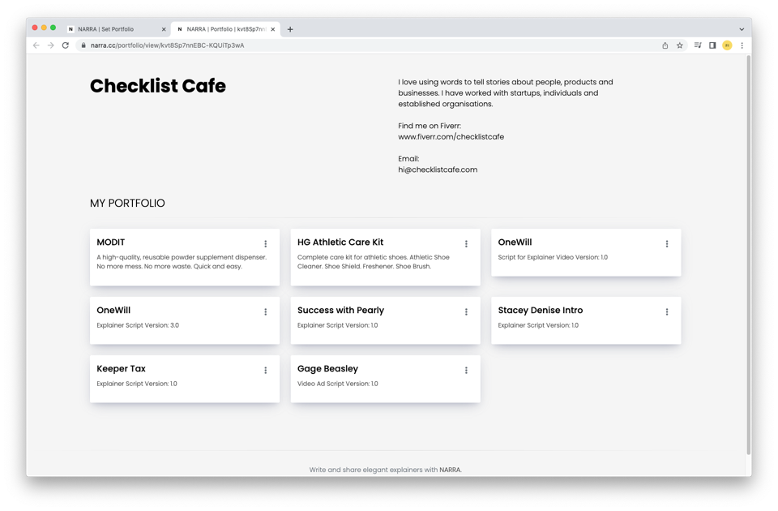Open the Stacey Denise Intro card
778x511 pixels.
point(586,320)
